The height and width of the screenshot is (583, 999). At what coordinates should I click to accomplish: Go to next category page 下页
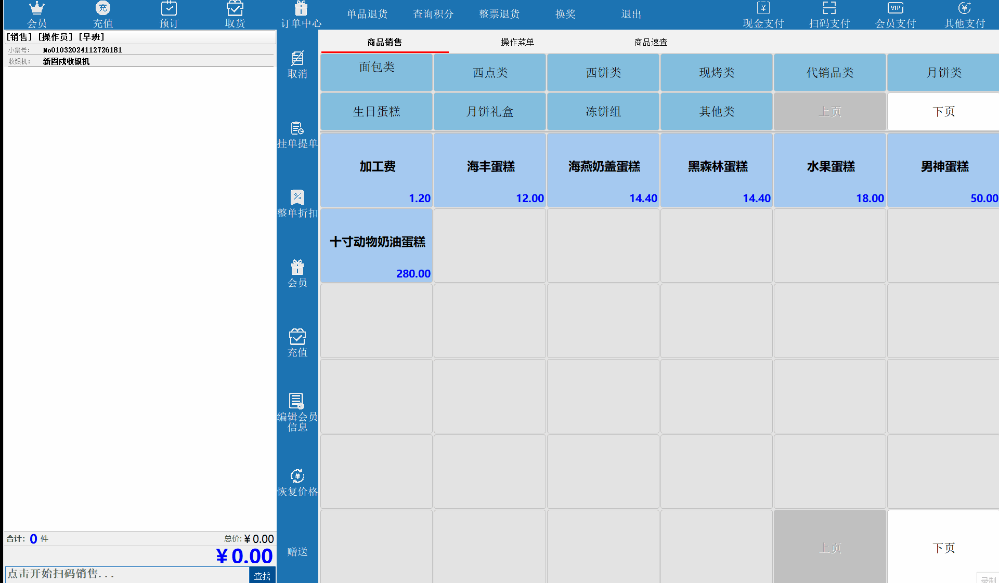[943, 112]
